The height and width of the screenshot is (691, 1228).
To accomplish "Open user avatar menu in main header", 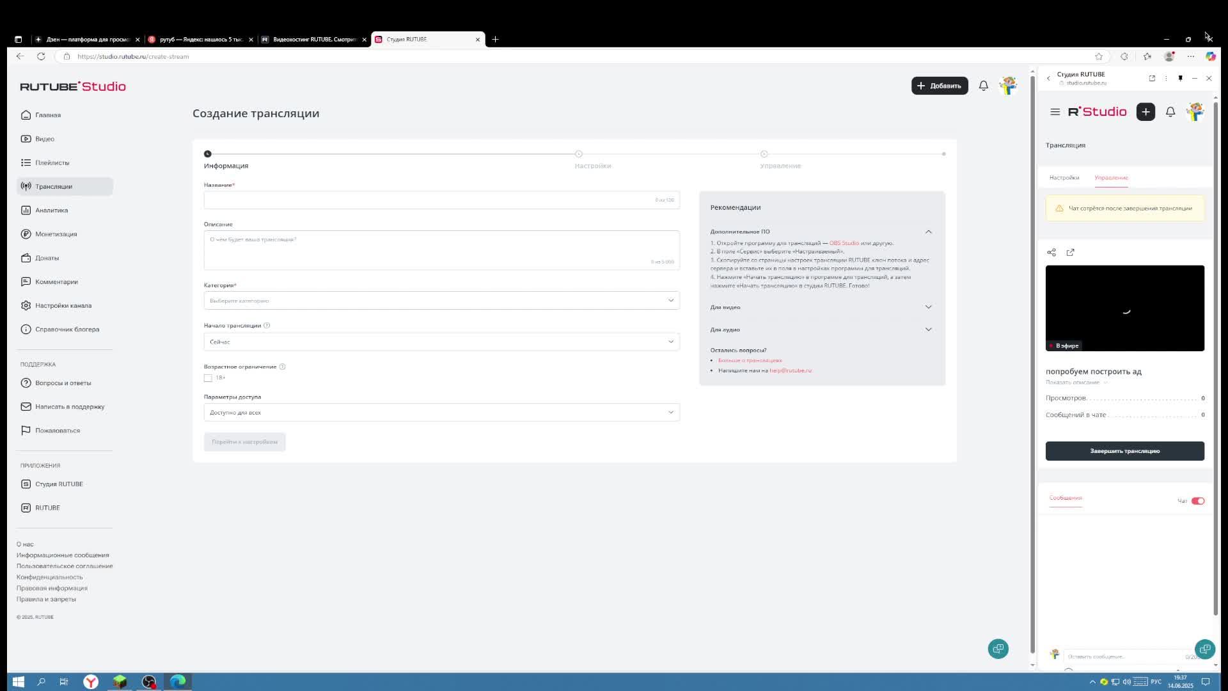I will pyautogui.click(x=1009, y=86).
